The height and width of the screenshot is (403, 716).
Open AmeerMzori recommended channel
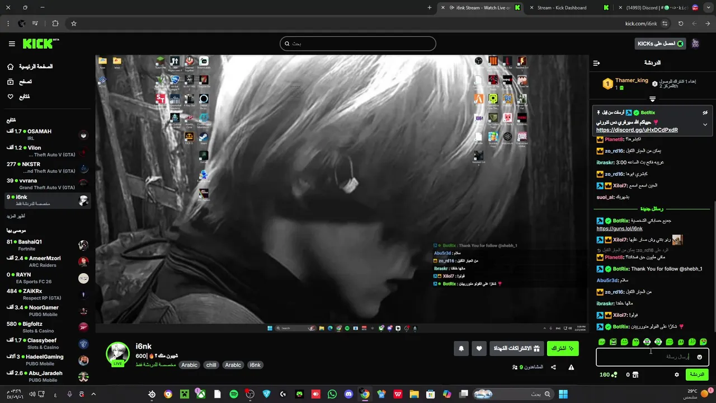coord(48,261)
